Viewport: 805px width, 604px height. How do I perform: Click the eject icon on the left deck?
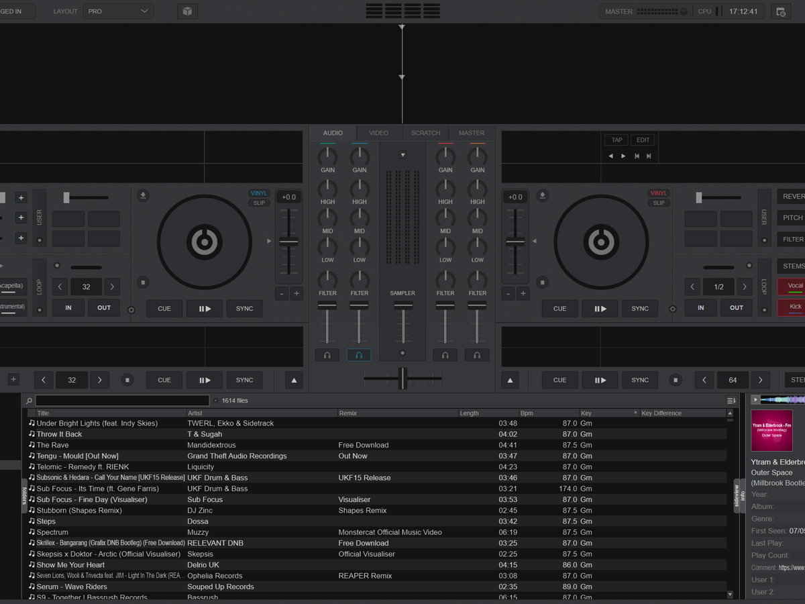pos(143,196)
